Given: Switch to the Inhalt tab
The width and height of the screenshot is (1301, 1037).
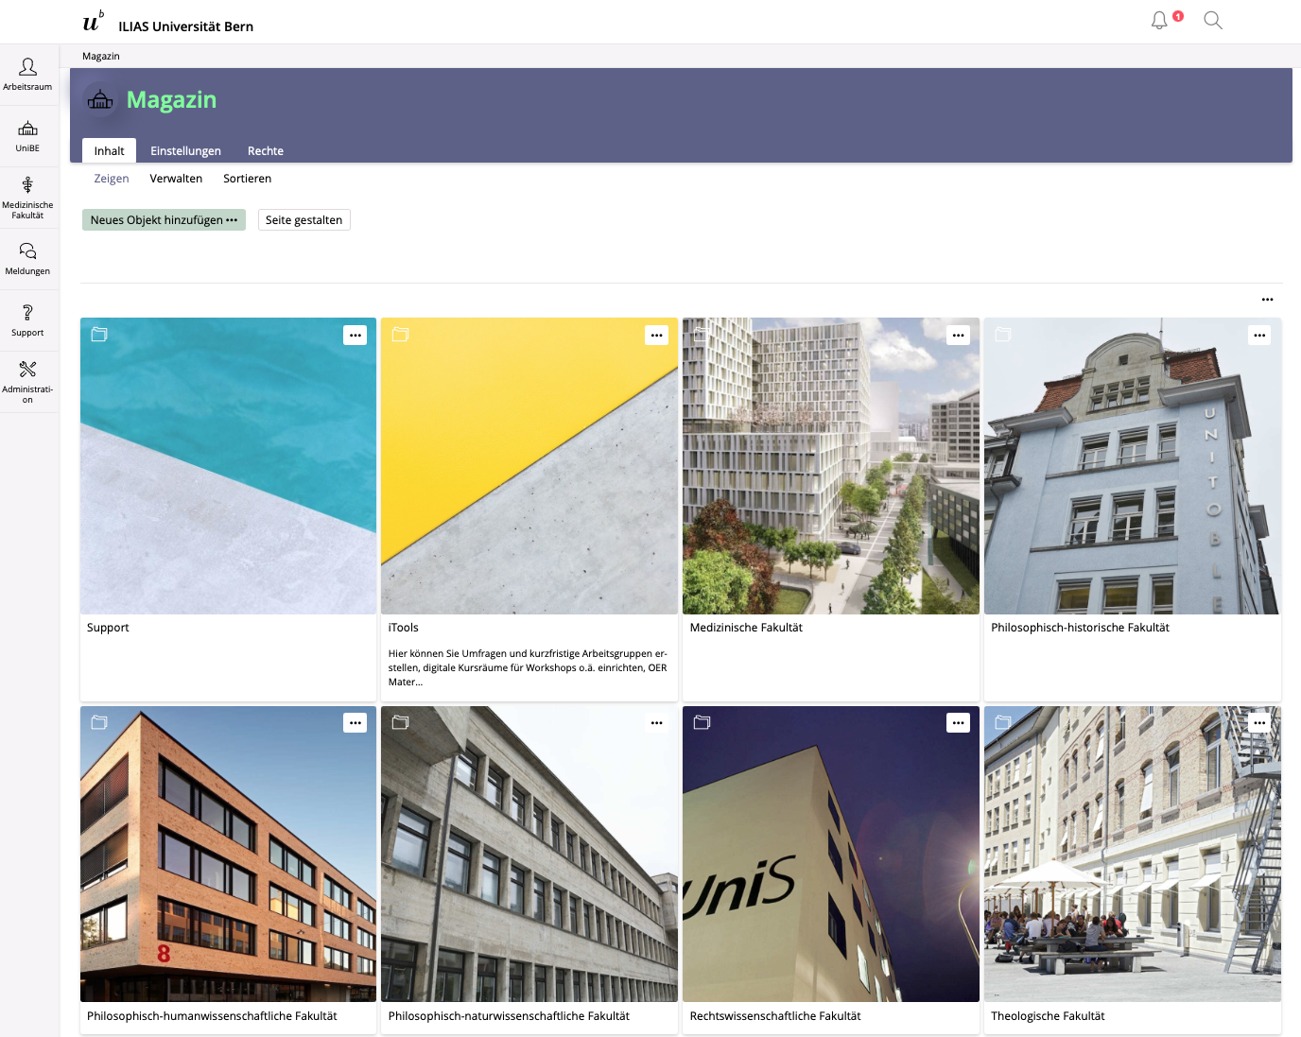Looking at the screenshot, I should click(x=109, y=151).
